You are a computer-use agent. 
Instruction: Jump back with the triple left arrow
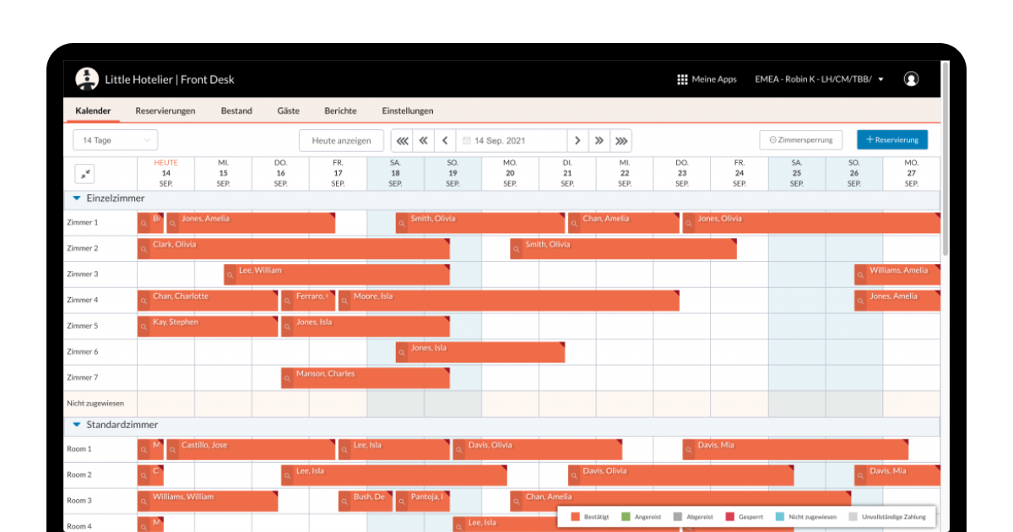(403, 141)
